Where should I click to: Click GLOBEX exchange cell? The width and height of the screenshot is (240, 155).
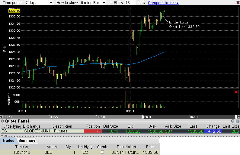32,131
